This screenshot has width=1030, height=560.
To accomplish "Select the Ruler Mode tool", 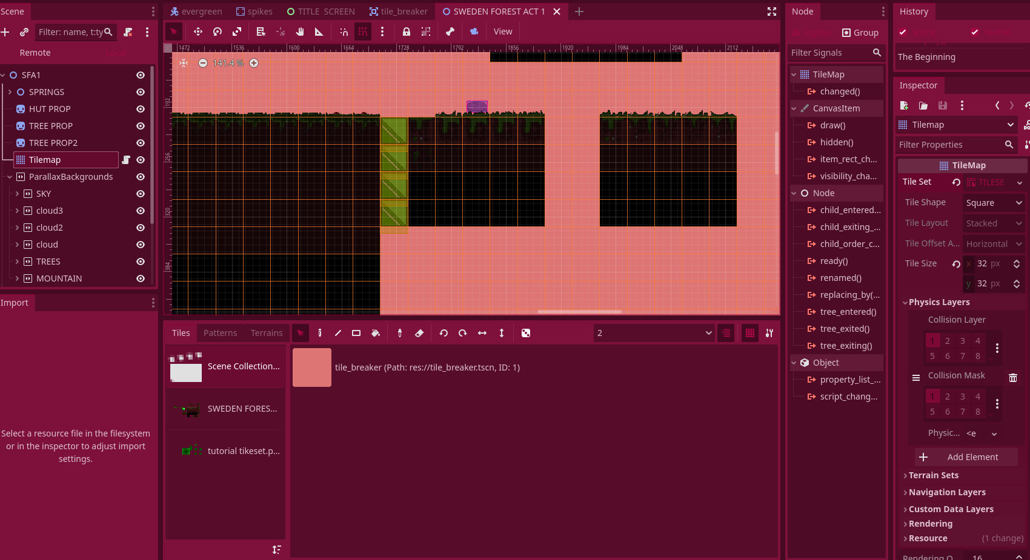I will (x=319, y=31).
